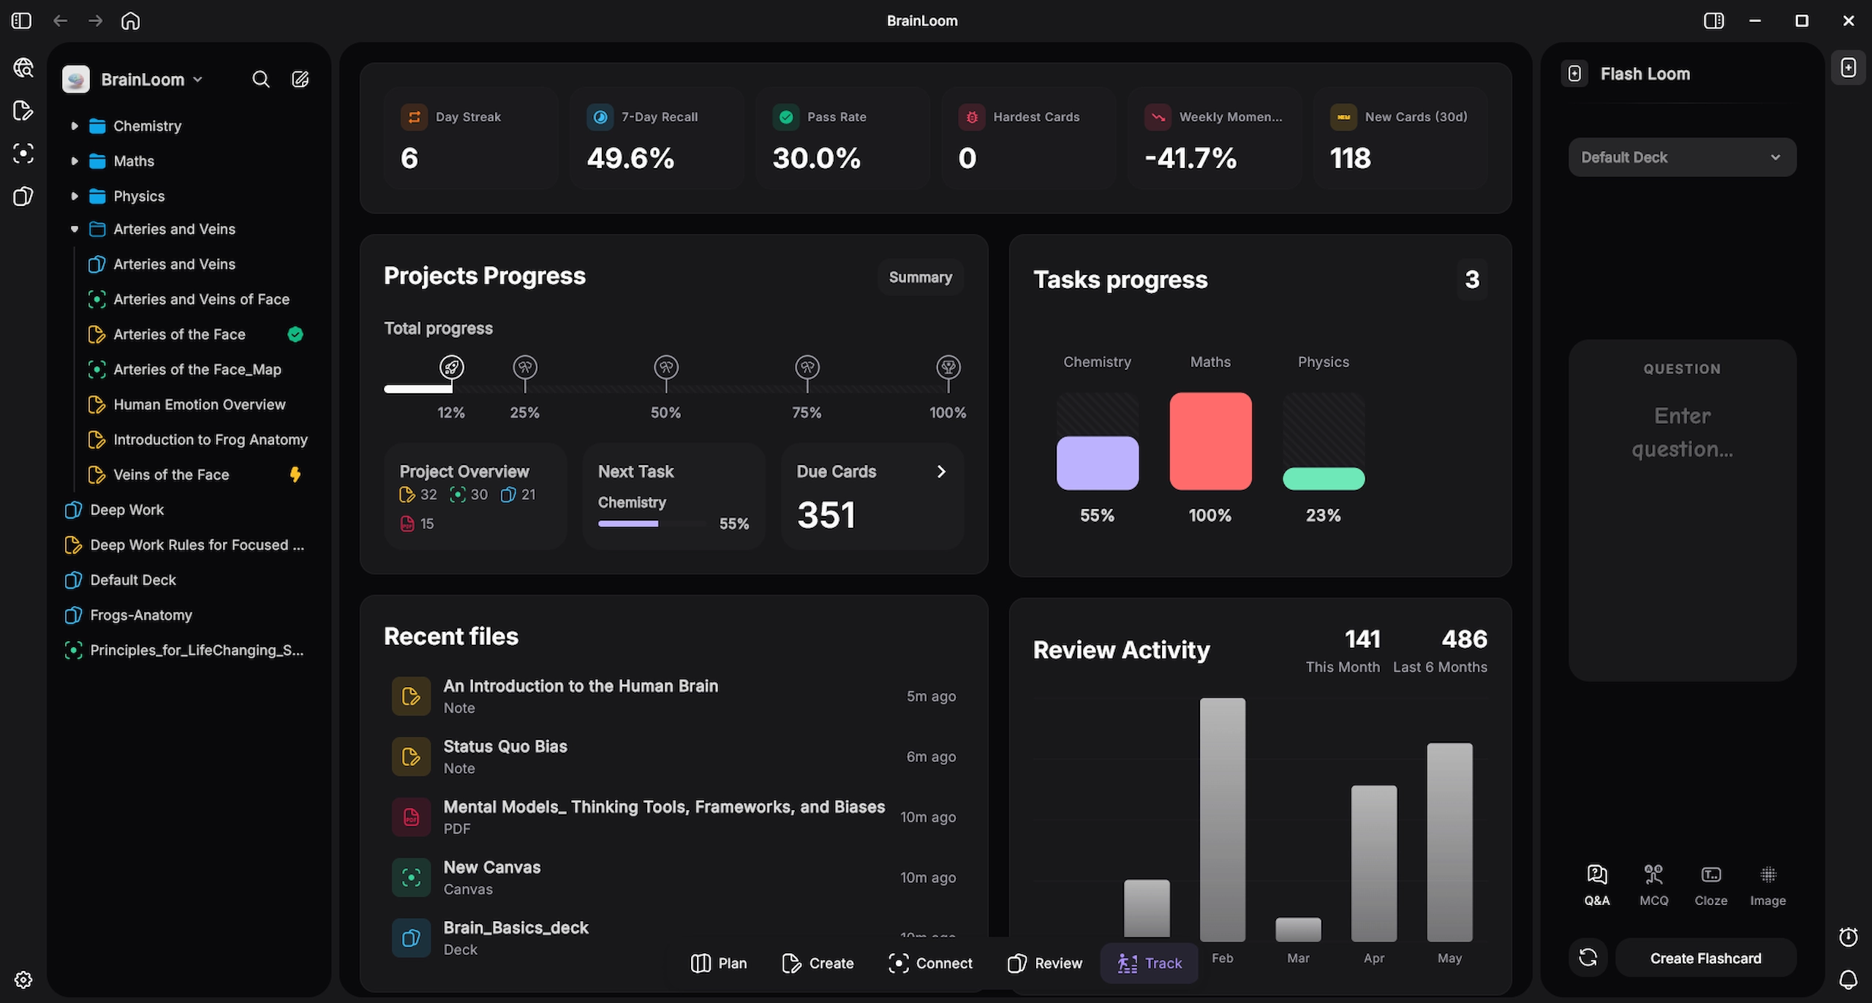Click the Summary button
Screen dimensions: 1872x1003
point(920,277)
